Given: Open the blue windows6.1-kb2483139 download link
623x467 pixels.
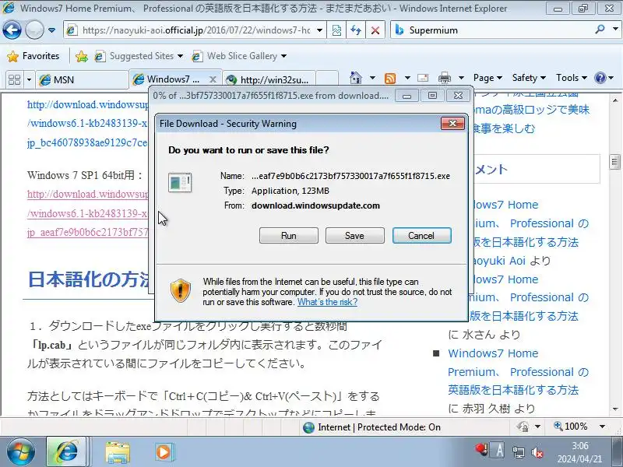Looking at the screenshot, I should coord(88,124).
